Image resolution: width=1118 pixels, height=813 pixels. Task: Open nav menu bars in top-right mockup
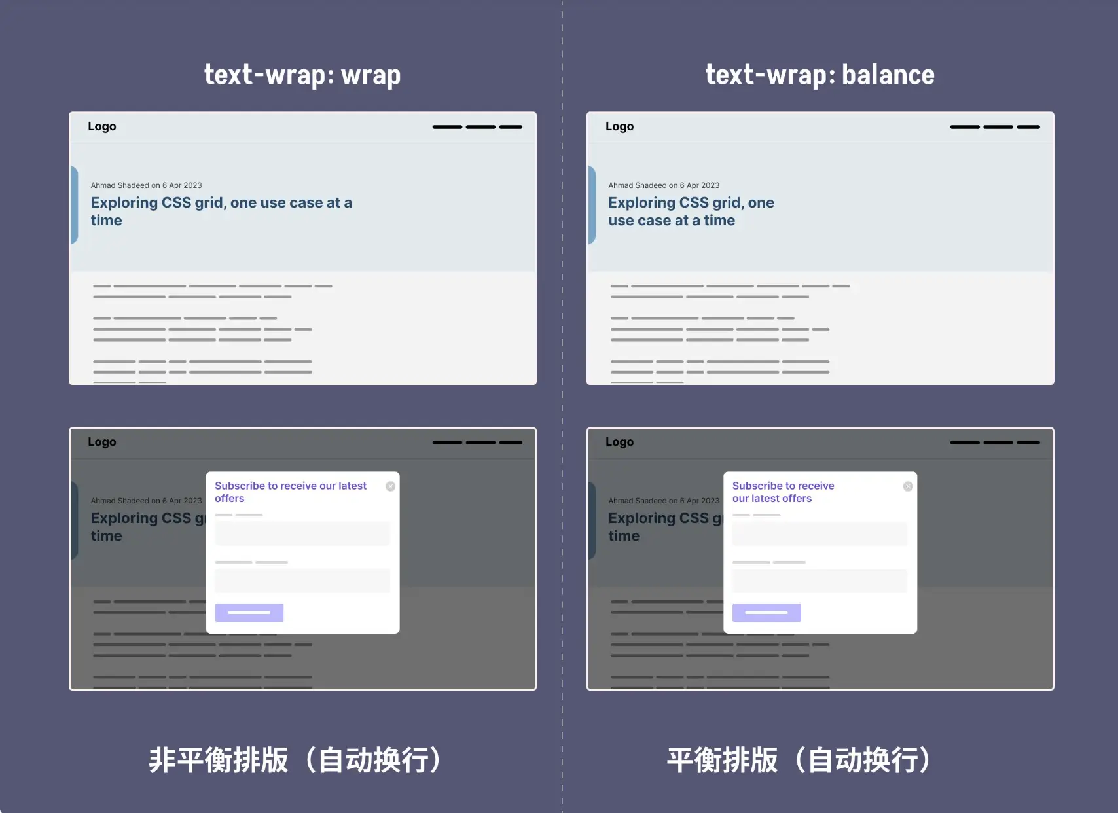click(994, 127)
